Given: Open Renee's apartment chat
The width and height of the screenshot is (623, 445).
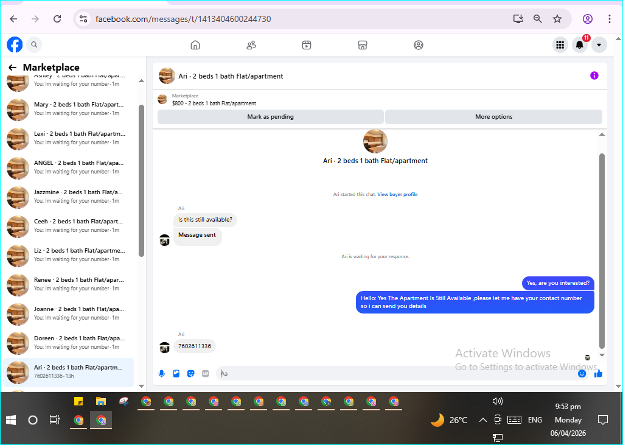Looking at the screenshot, I should coord(68,284).
